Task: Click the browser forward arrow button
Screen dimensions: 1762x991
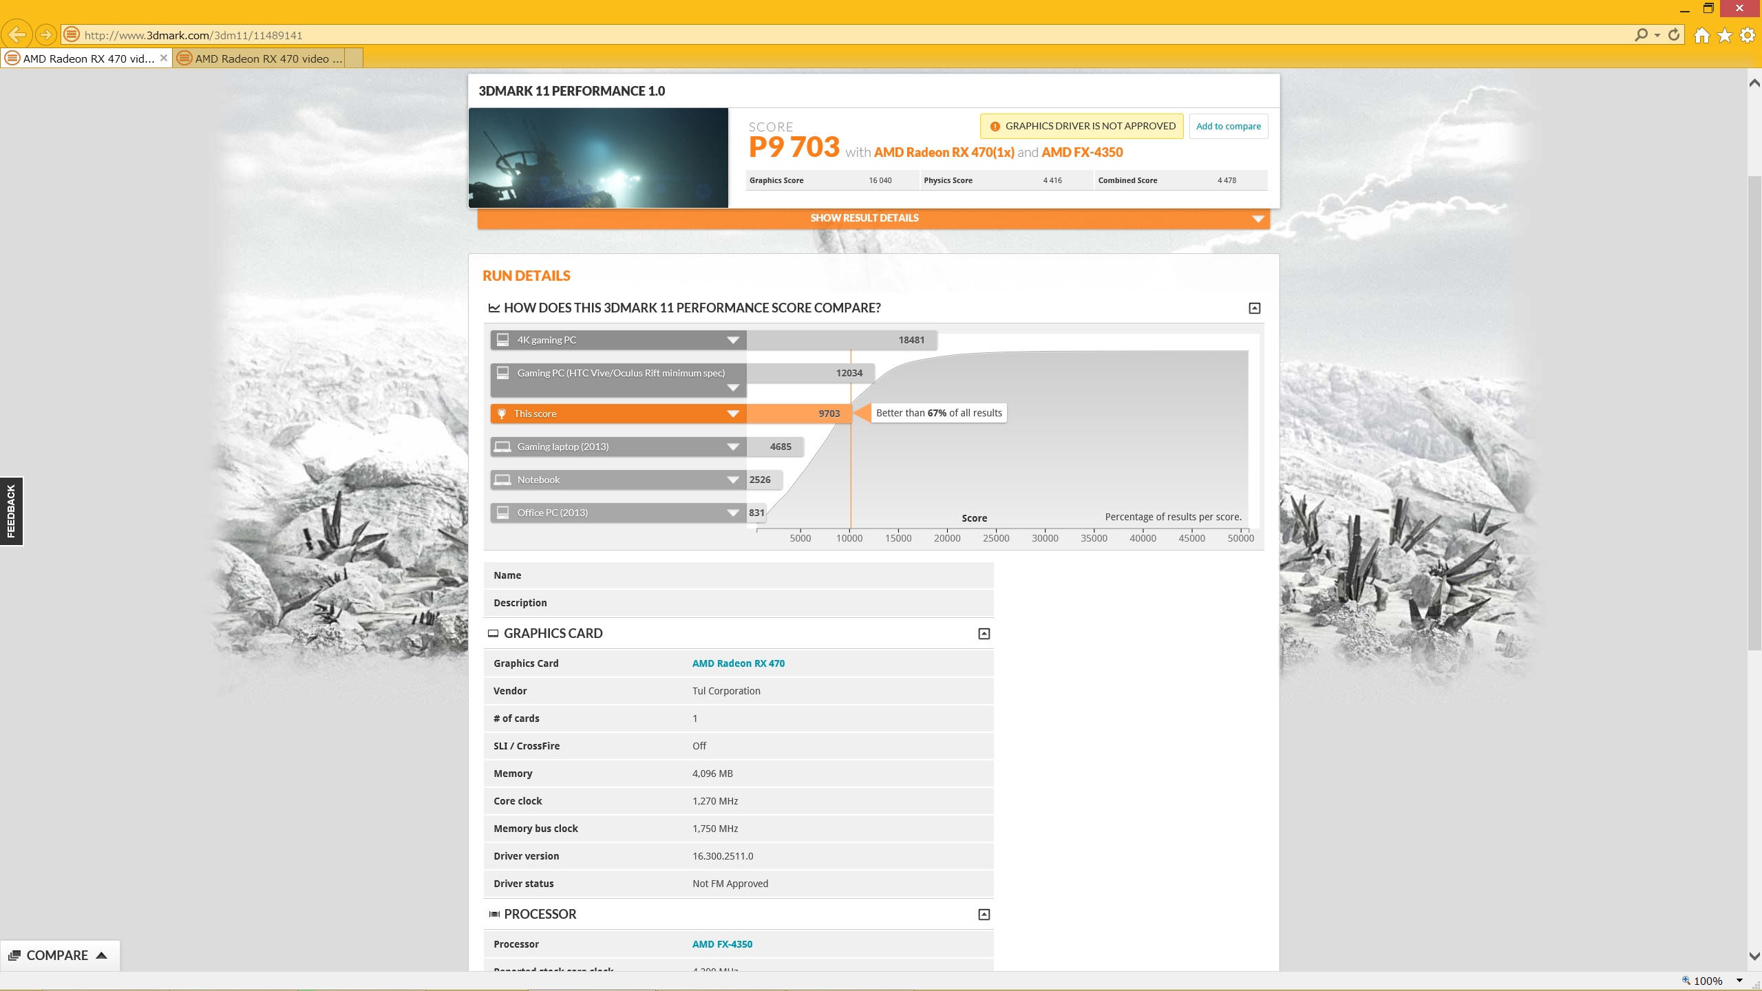Action: (45, 34)
